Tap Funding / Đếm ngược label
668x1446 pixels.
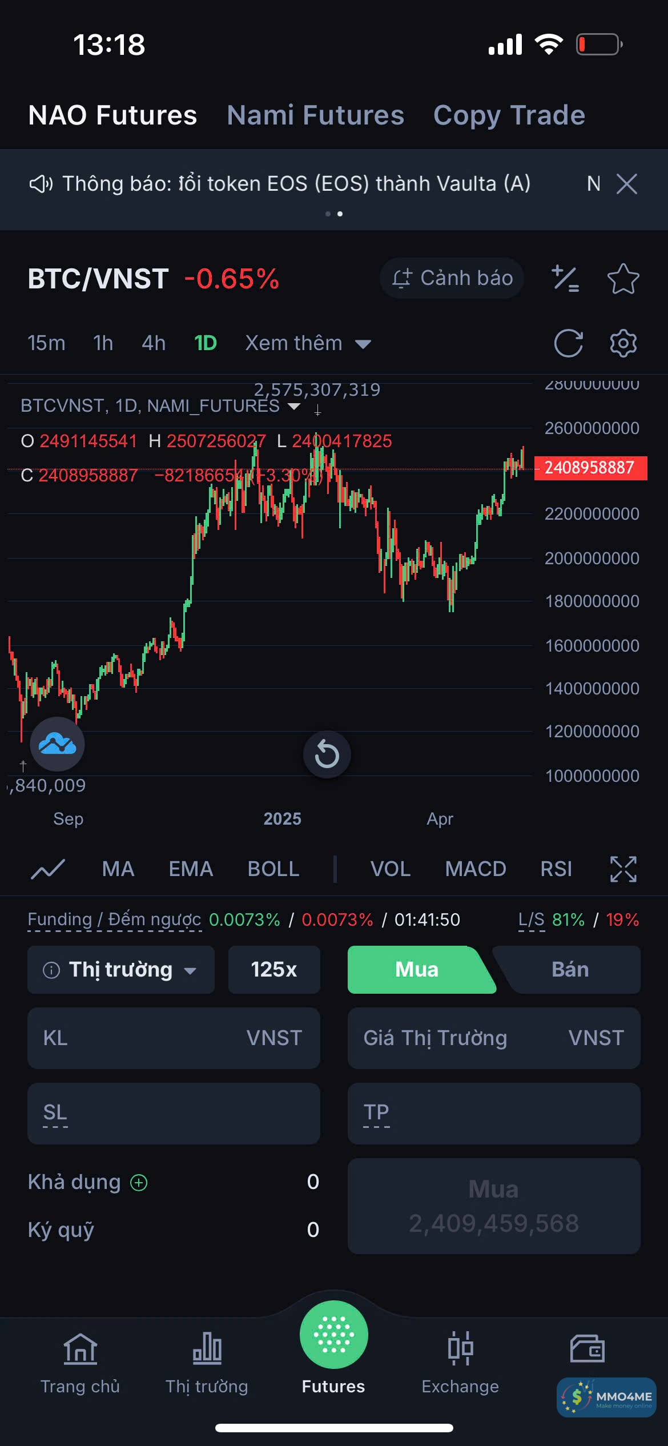114,919
